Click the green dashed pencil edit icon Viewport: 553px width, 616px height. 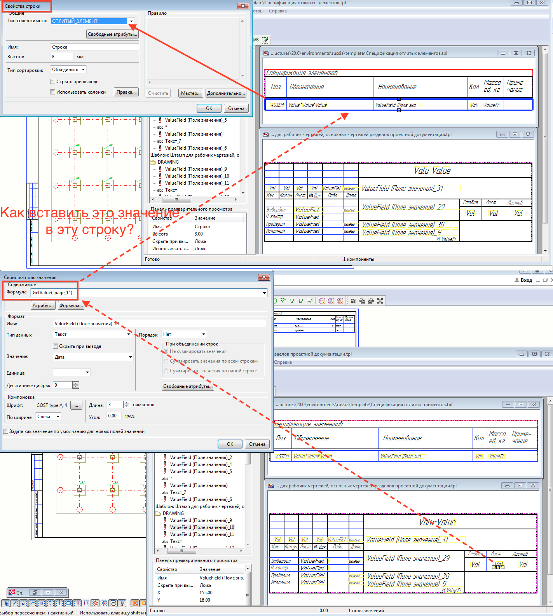(265, 40)
